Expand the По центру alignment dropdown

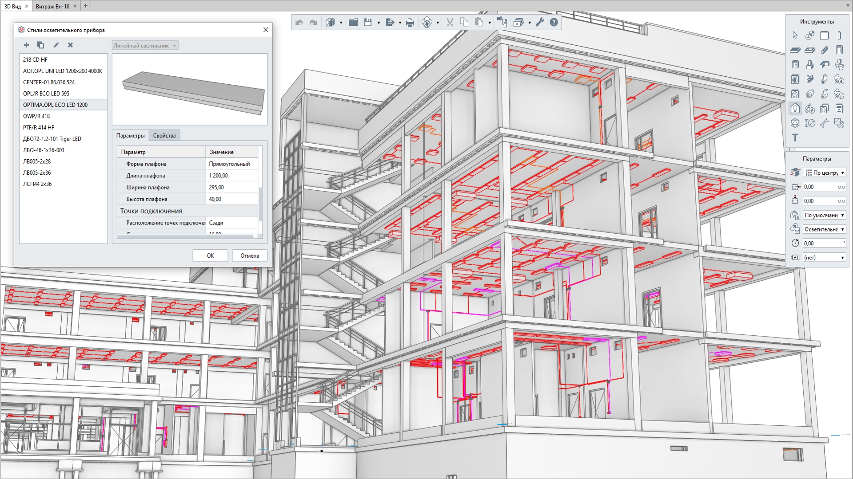(x=825, y=173)
